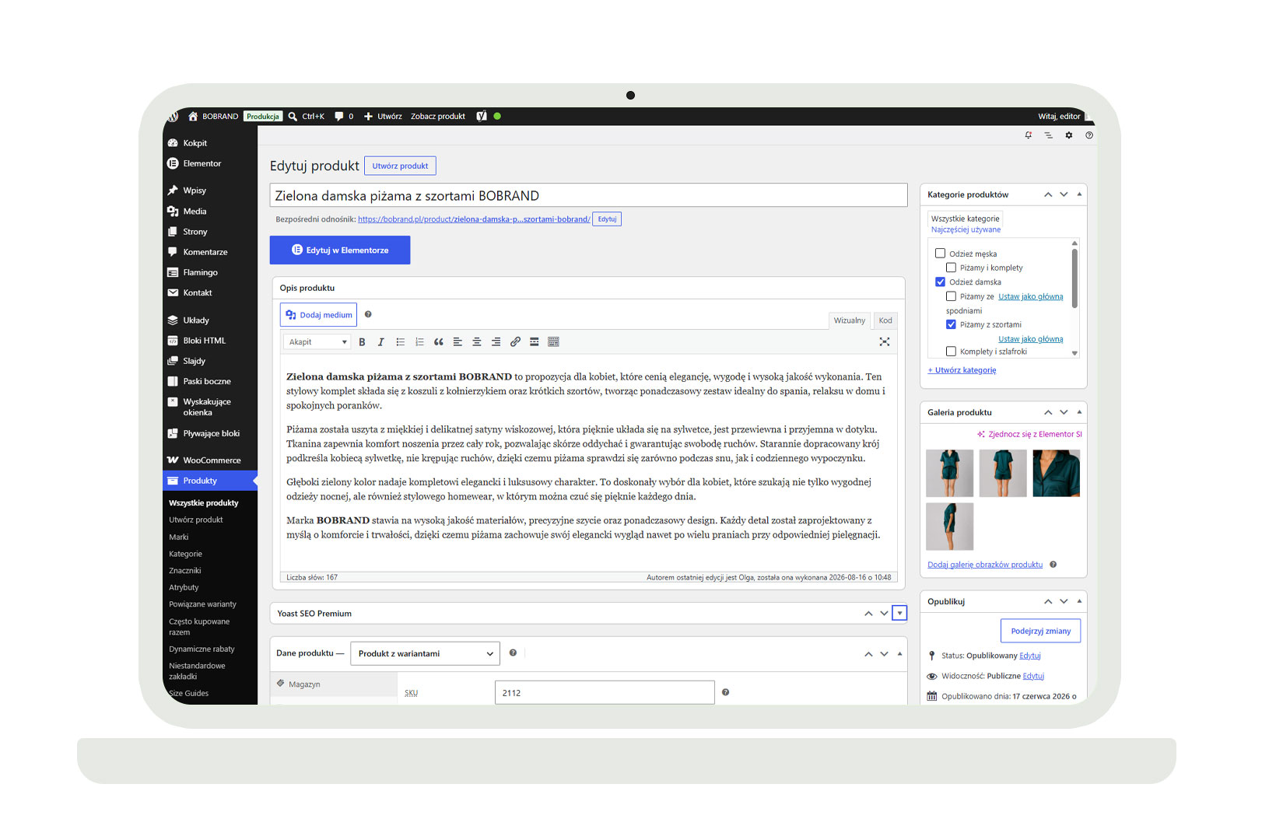Switch to the Wizualny editor tab
Image resolution: width=1276 pixels, height=840 pixels.
(850, 320)
